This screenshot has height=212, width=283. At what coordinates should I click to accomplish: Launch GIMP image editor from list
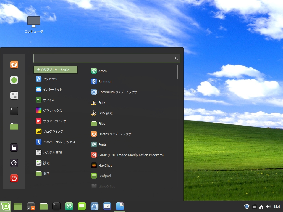pos(130,155)
